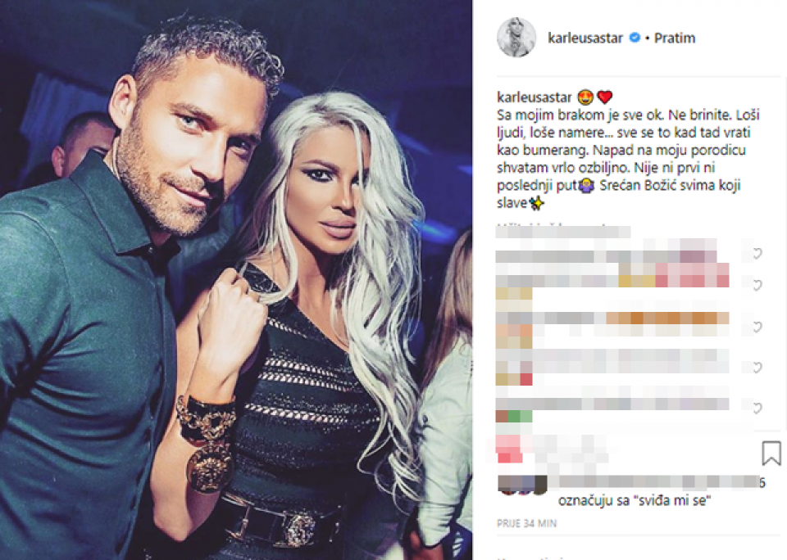Click the blue verified badge beside karleusastar

[x=635, y=38]
